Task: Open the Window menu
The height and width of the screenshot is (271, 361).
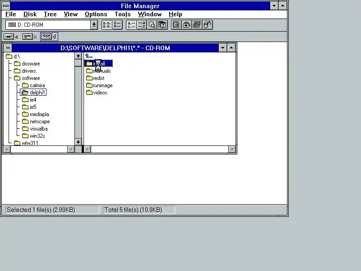Action: pos(150,14)
